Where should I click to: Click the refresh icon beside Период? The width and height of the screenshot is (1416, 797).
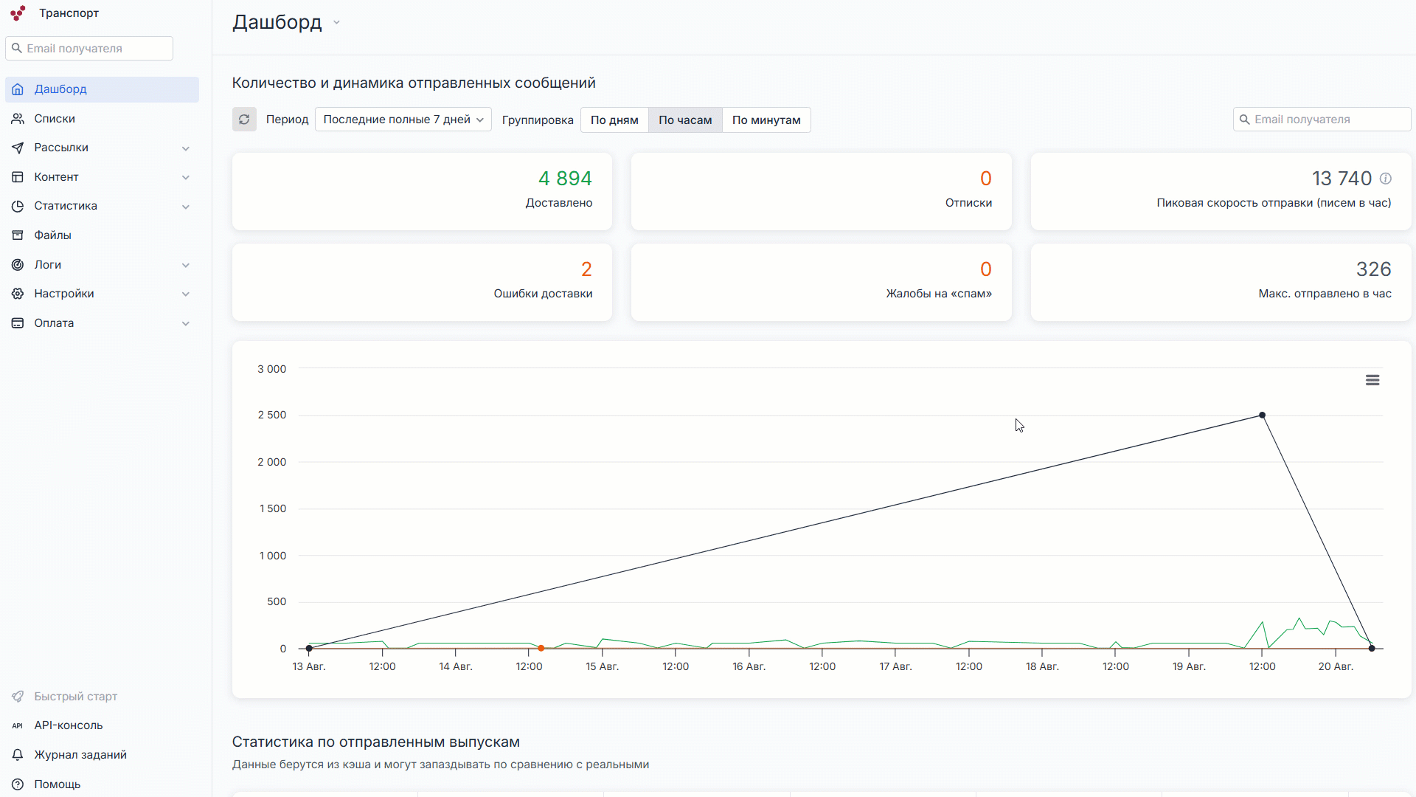tap(244, 120)
